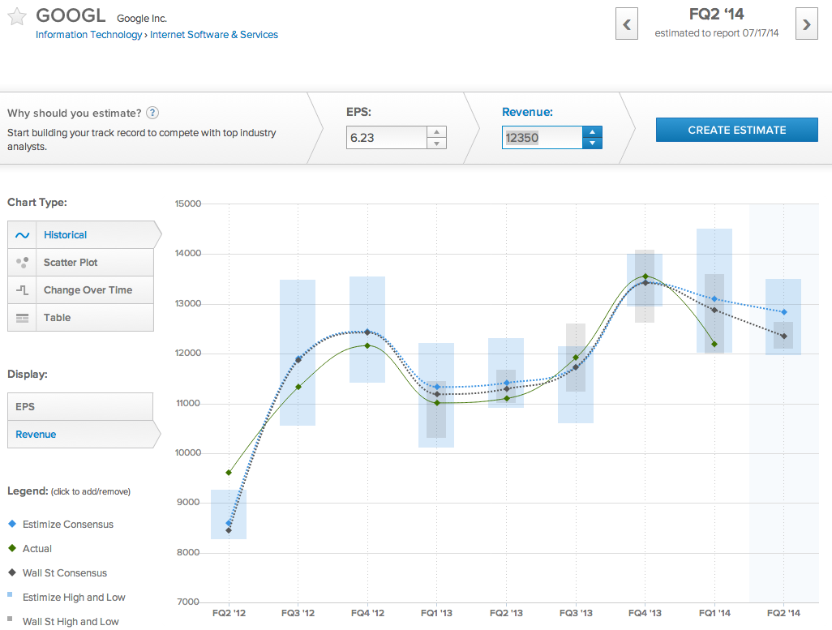Go to the previous fiscal quarter
Screen dimensions: 832x630
tap(627, 24)
